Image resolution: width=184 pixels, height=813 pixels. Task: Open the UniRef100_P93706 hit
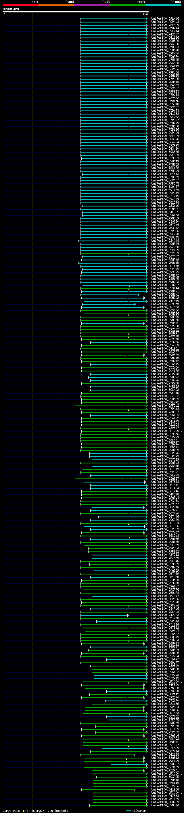(165, 342)
